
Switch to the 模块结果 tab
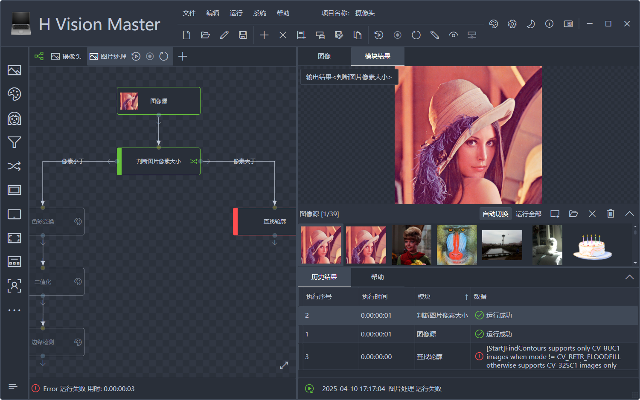point(378,56)
